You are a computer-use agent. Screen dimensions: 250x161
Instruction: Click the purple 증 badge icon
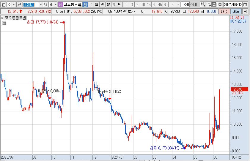click(60, 4)
